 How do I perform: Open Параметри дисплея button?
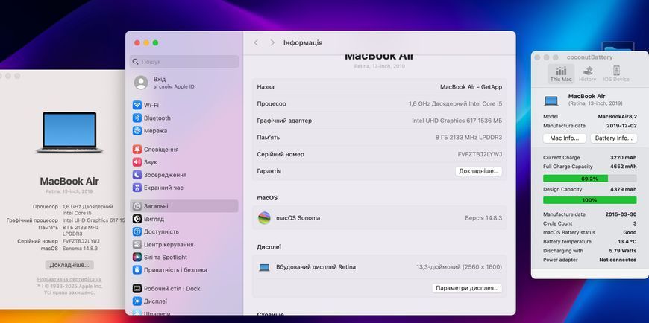click(467, 288)
